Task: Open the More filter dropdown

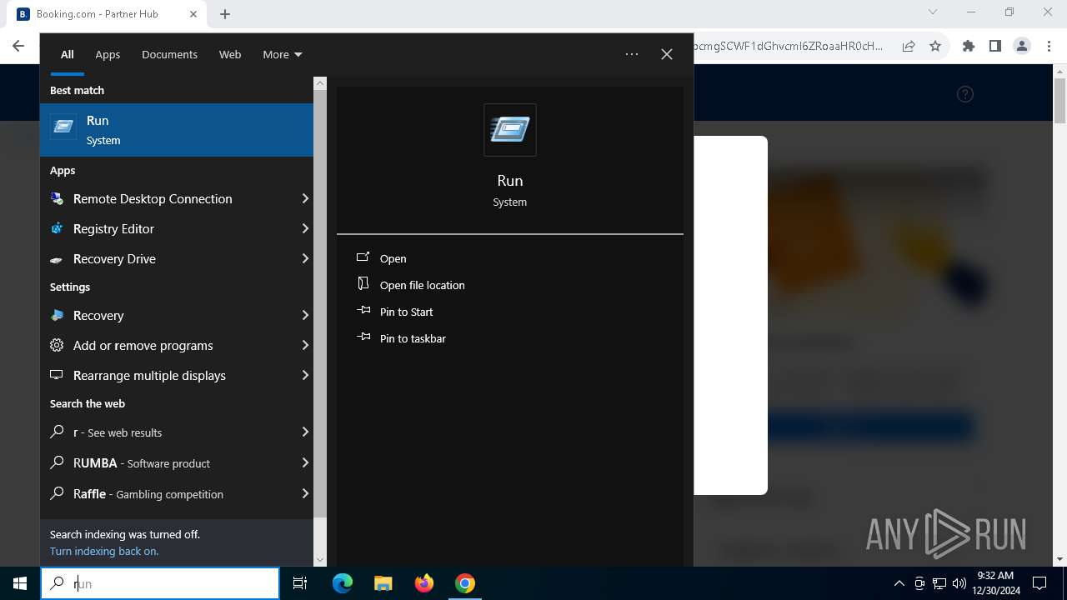Action: pyautogui.click(x=283, y=54)
